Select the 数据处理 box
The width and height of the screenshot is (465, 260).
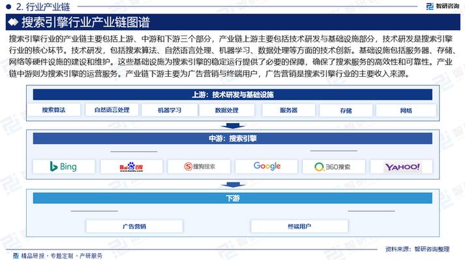click(226, 110)
